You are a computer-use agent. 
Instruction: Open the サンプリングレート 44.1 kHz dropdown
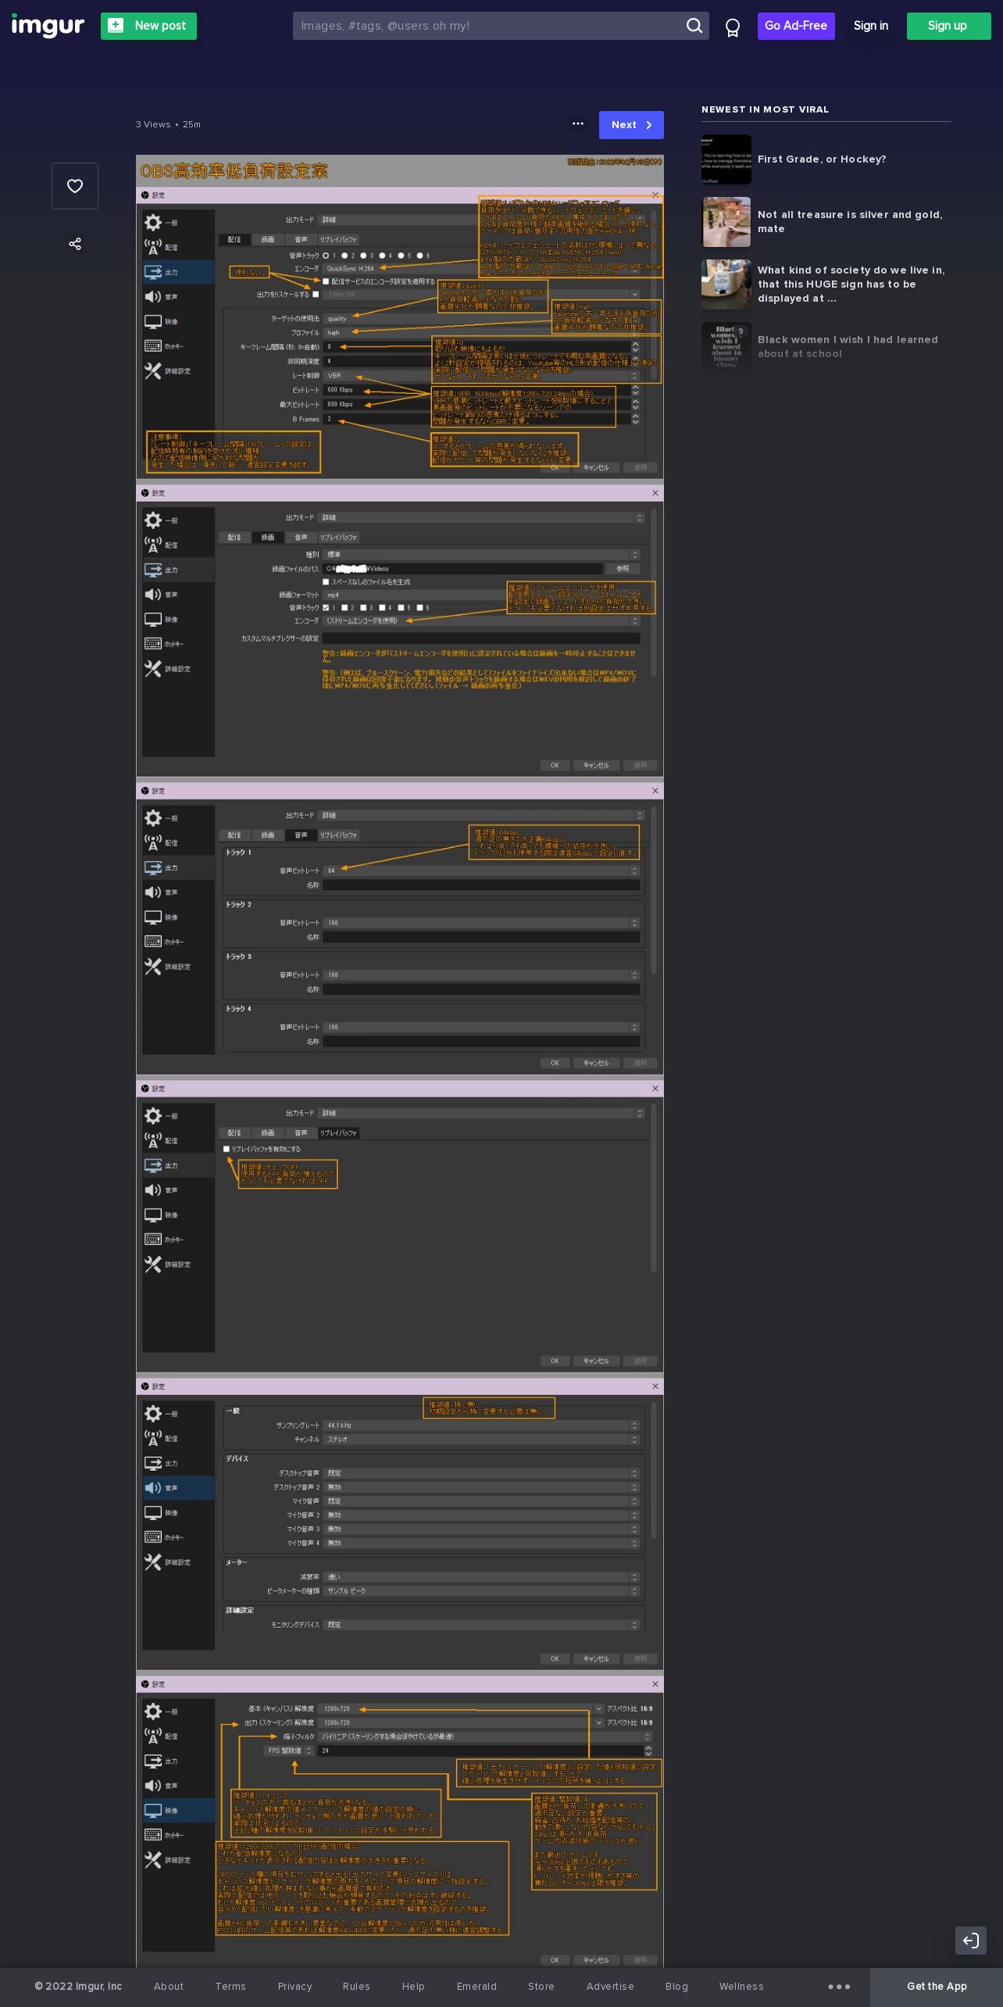pos(482,1426)
